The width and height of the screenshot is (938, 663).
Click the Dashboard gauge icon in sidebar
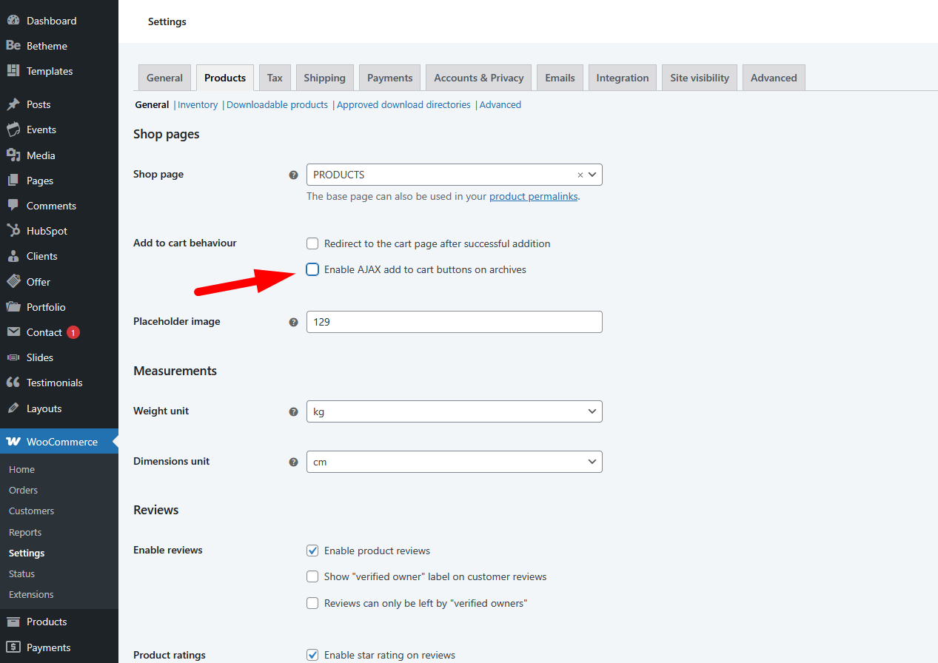13,21
